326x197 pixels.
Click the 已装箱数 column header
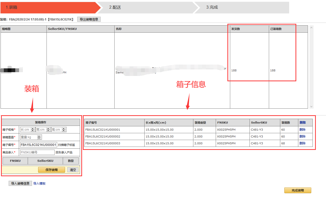288,29
